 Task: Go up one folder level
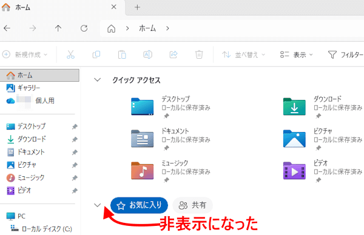click(x=58, y=28)
